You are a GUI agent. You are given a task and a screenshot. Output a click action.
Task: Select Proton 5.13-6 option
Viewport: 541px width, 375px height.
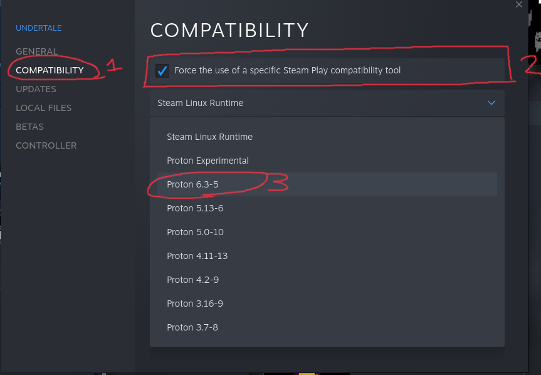point(195,208)
